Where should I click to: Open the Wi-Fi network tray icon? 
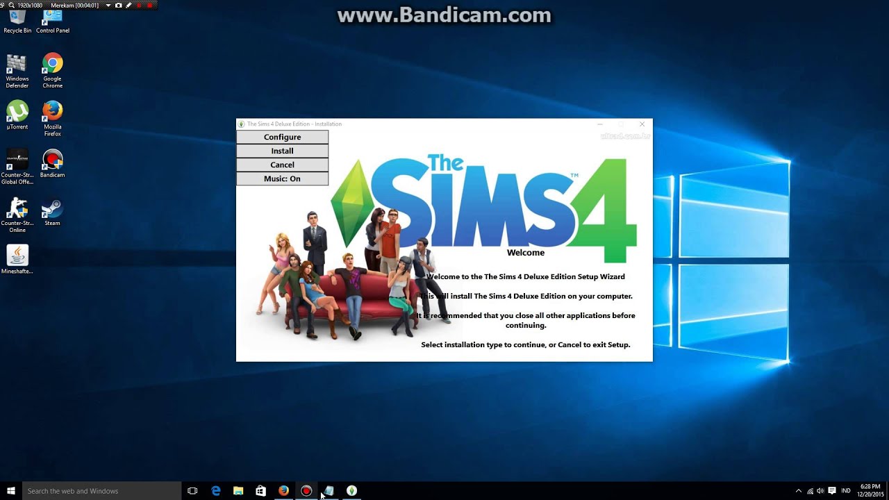pos(810,491)
